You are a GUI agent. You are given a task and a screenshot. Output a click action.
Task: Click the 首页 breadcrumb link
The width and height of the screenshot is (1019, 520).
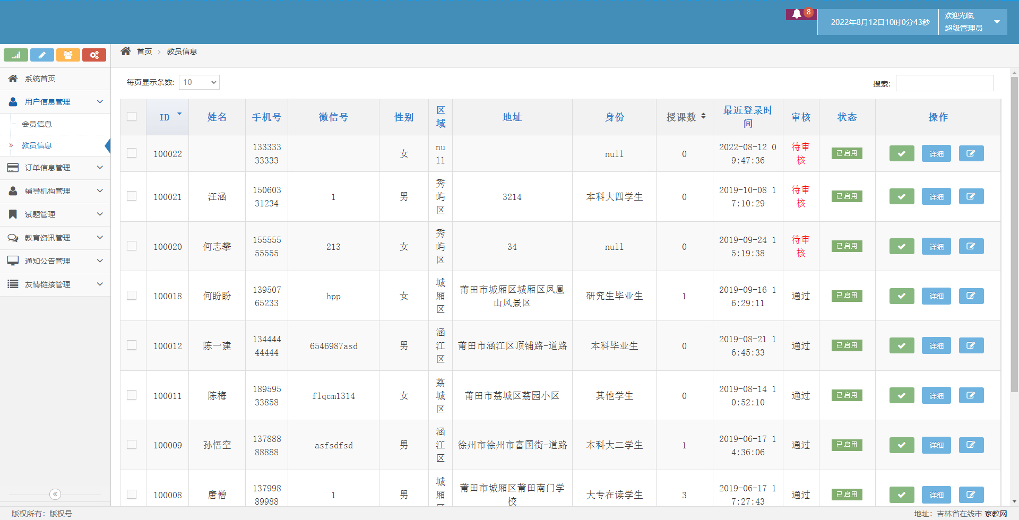(144, 51)
